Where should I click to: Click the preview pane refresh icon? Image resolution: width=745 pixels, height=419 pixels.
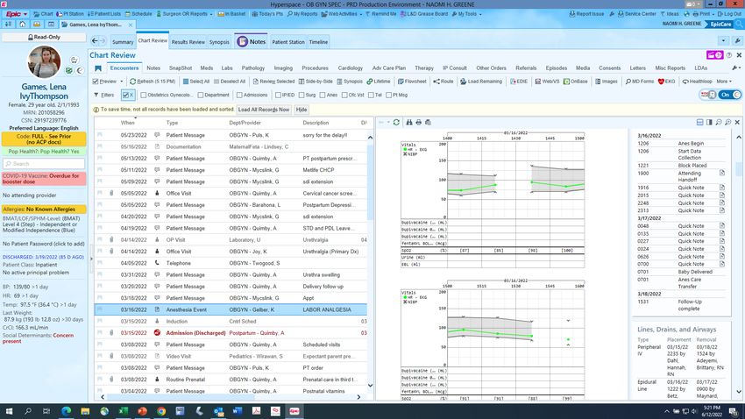click(396, 123)
